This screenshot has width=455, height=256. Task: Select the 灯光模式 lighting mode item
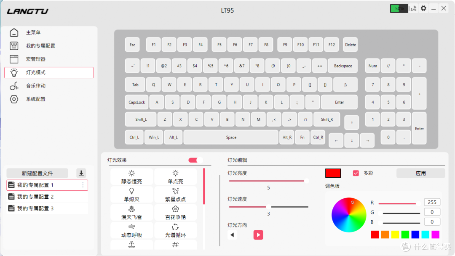49,72
